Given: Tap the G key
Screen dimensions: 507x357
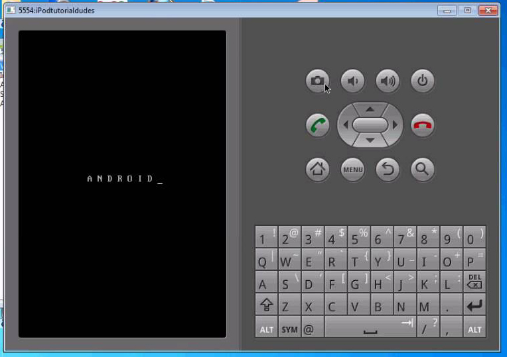Looking at the screenshot, I should [359, 281].
